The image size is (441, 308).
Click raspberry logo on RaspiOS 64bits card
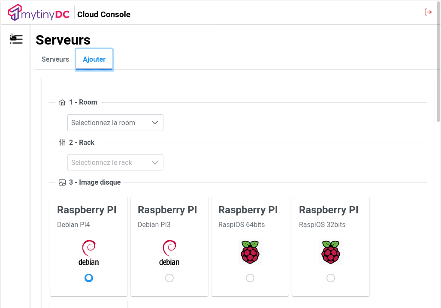pos(250,252)
